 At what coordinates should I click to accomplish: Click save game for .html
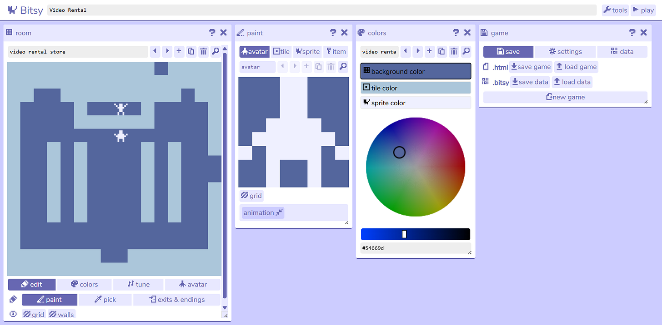click(x=531, y=67)
